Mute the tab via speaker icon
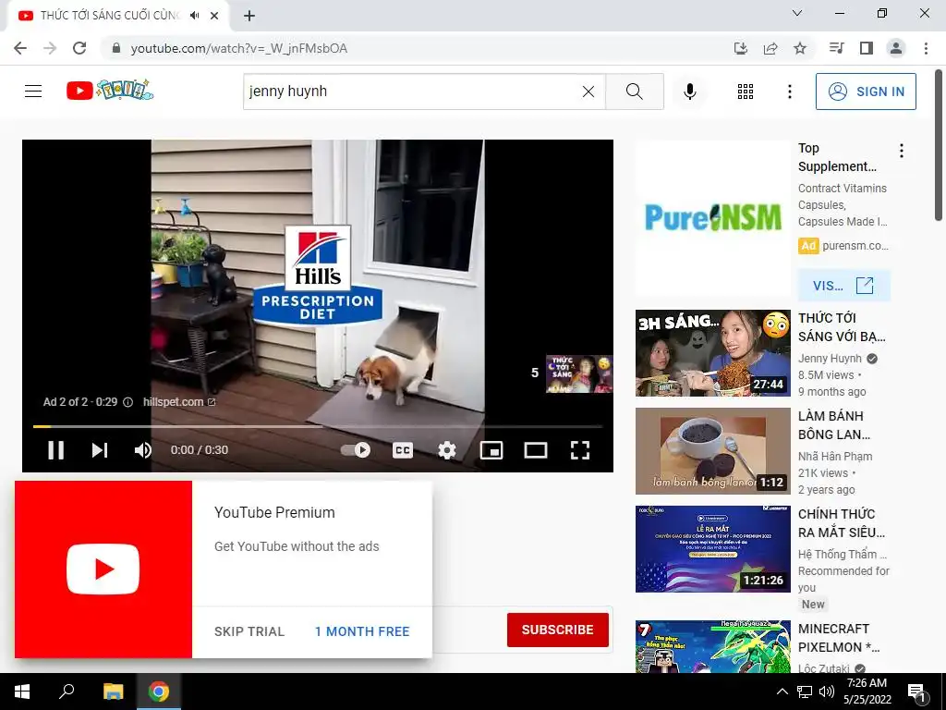Screen dimensions: 946x710 click(x=194, y=16)
